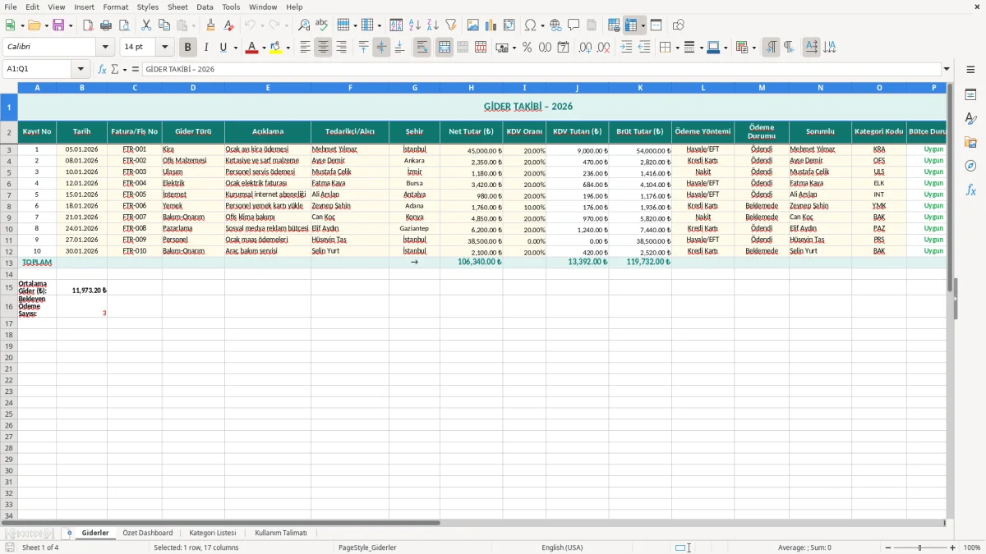Viewport: 986px width, 554px height.
Task: Open the Data menu
Action: 205,7
